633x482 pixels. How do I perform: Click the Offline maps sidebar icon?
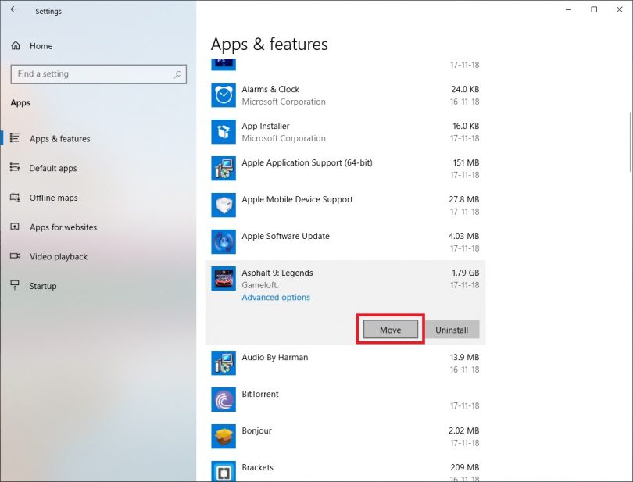[14, 198]
